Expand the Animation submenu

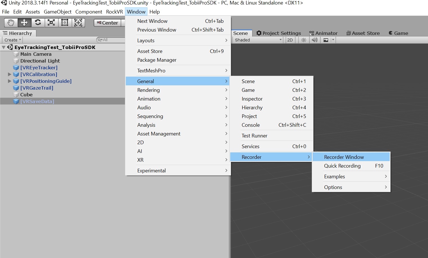(178, 99)
